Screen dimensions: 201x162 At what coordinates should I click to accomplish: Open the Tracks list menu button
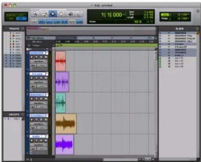pyautogui.click(x=23, y=29)
